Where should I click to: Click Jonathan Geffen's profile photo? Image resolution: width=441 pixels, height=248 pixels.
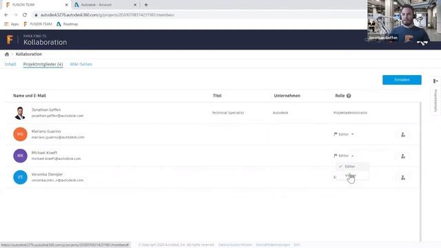[20, 113]
